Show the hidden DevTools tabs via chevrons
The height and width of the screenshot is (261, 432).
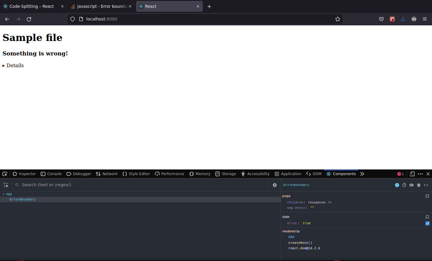(x=362, y=174)
